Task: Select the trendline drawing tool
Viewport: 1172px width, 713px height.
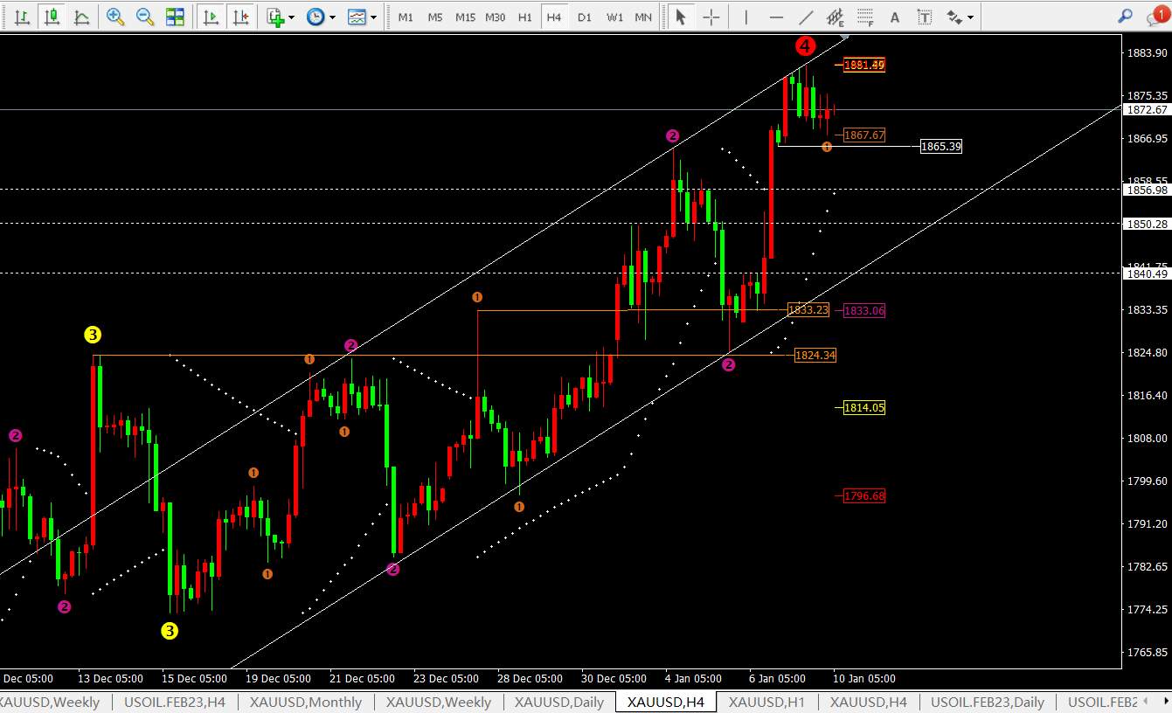Action: 806,17
